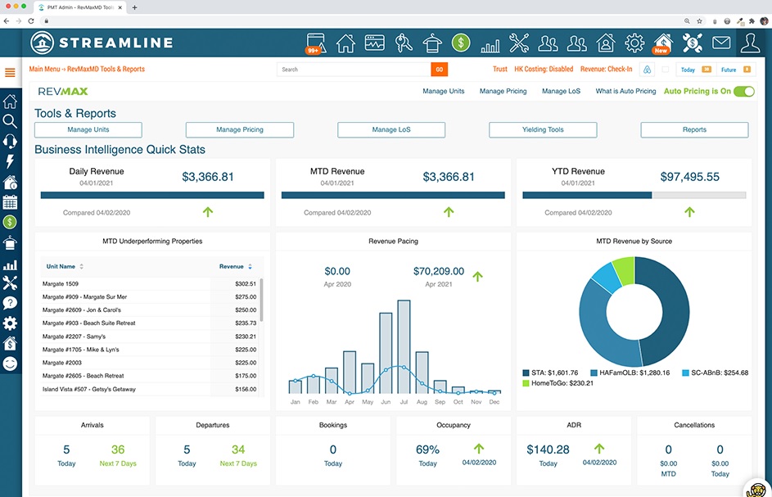The width and height of the screenshot is (772, 497).
Task: Open the mail envelope icon
Action: (720, 43)
